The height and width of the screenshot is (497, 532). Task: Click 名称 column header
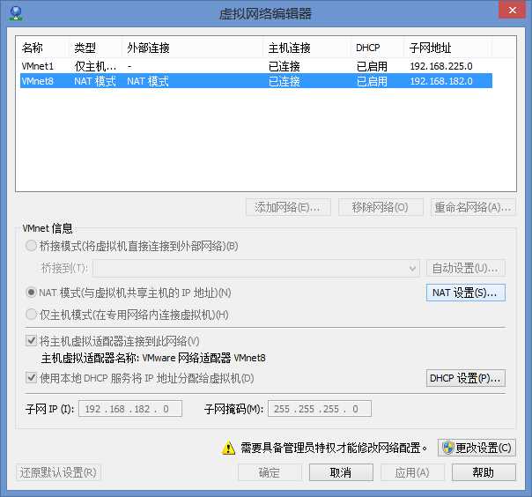point(43,48)
